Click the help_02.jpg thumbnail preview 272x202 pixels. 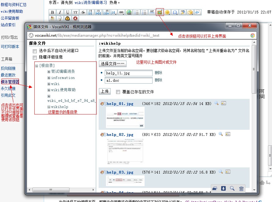tap(125, 151)
